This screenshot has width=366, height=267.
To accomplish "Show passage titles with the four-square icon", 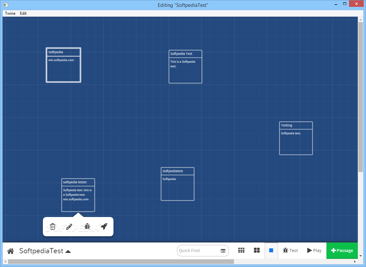I will (257, 250).
